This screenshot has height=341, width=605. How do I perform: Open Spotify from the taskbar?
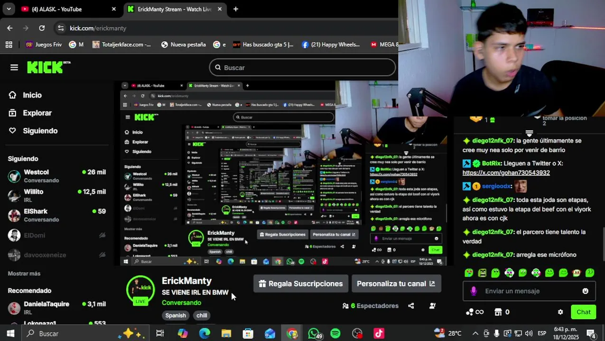coord(335,333)
